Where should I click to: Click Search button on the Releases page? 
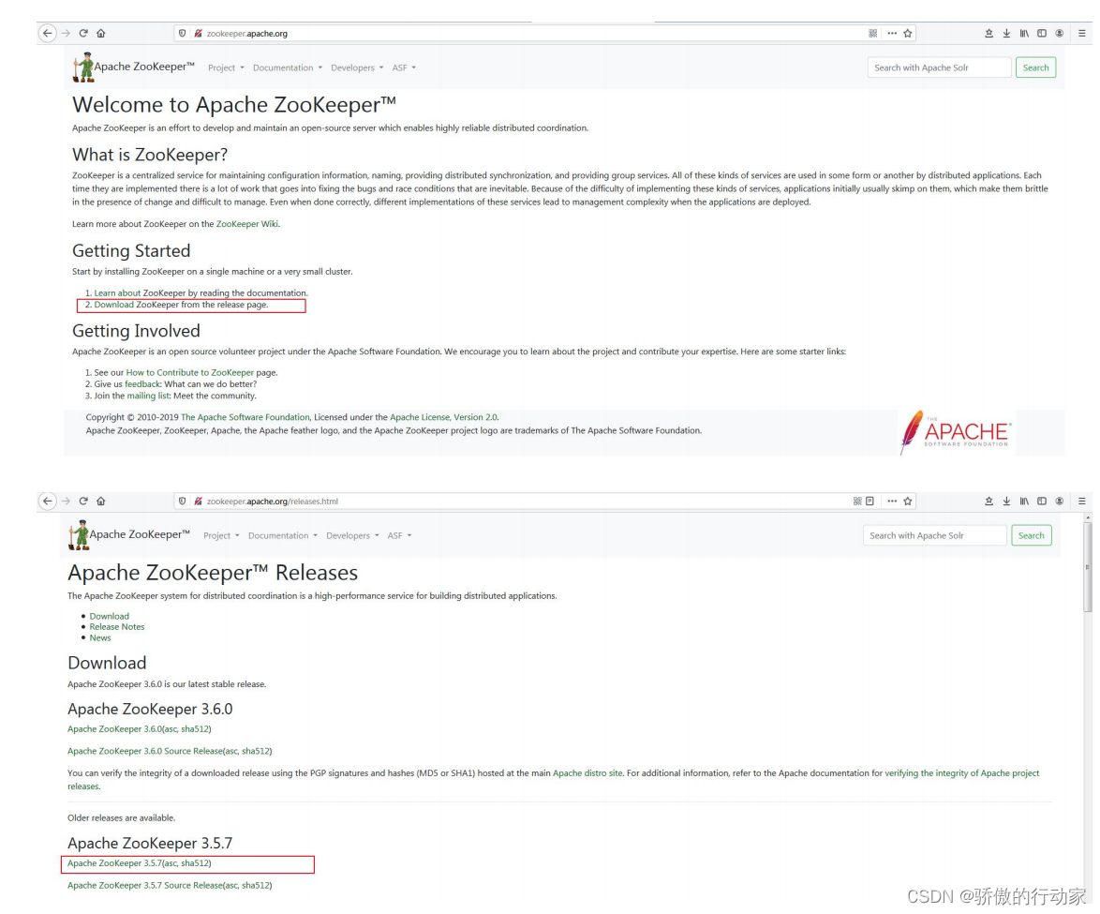click(1031, 535)
